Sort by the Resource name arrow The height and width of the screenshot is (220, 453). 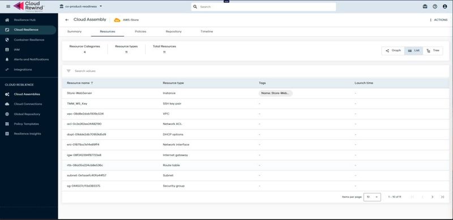coord(92,83)
